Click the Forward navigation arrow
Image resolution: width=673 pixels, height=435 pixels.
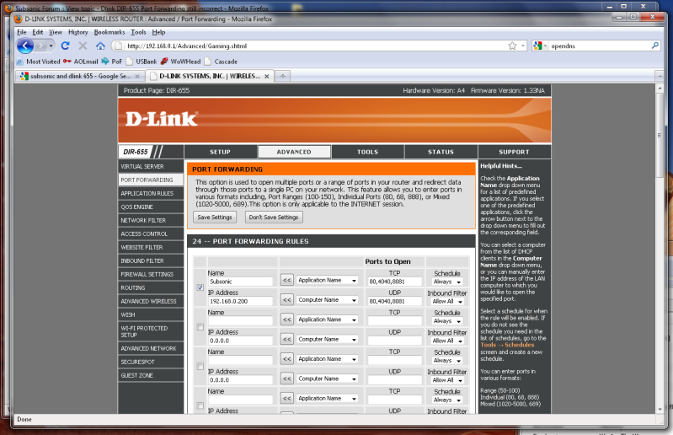(x=40, y=46)
